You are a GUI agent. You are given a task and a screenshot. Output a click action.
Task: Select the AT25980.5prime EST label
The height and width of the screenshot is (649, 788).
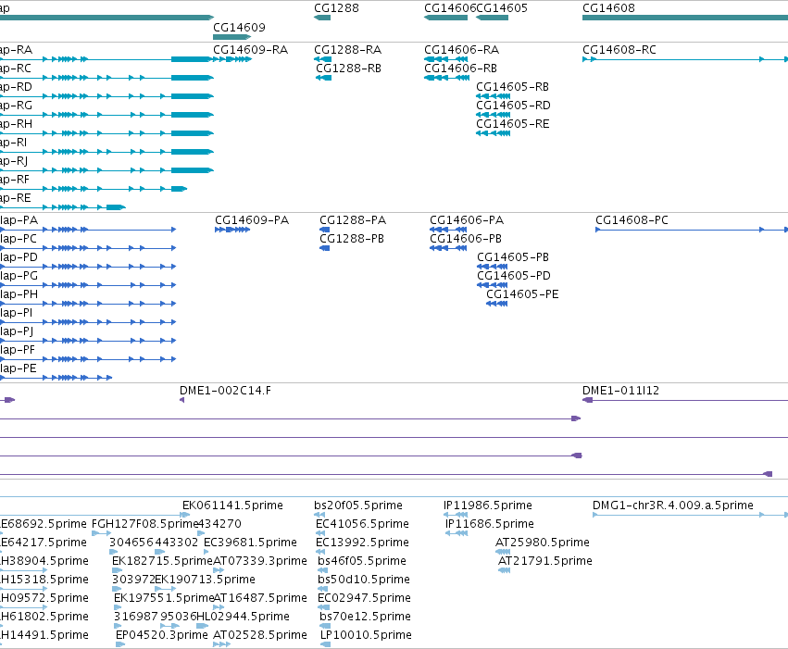[543, 542]
